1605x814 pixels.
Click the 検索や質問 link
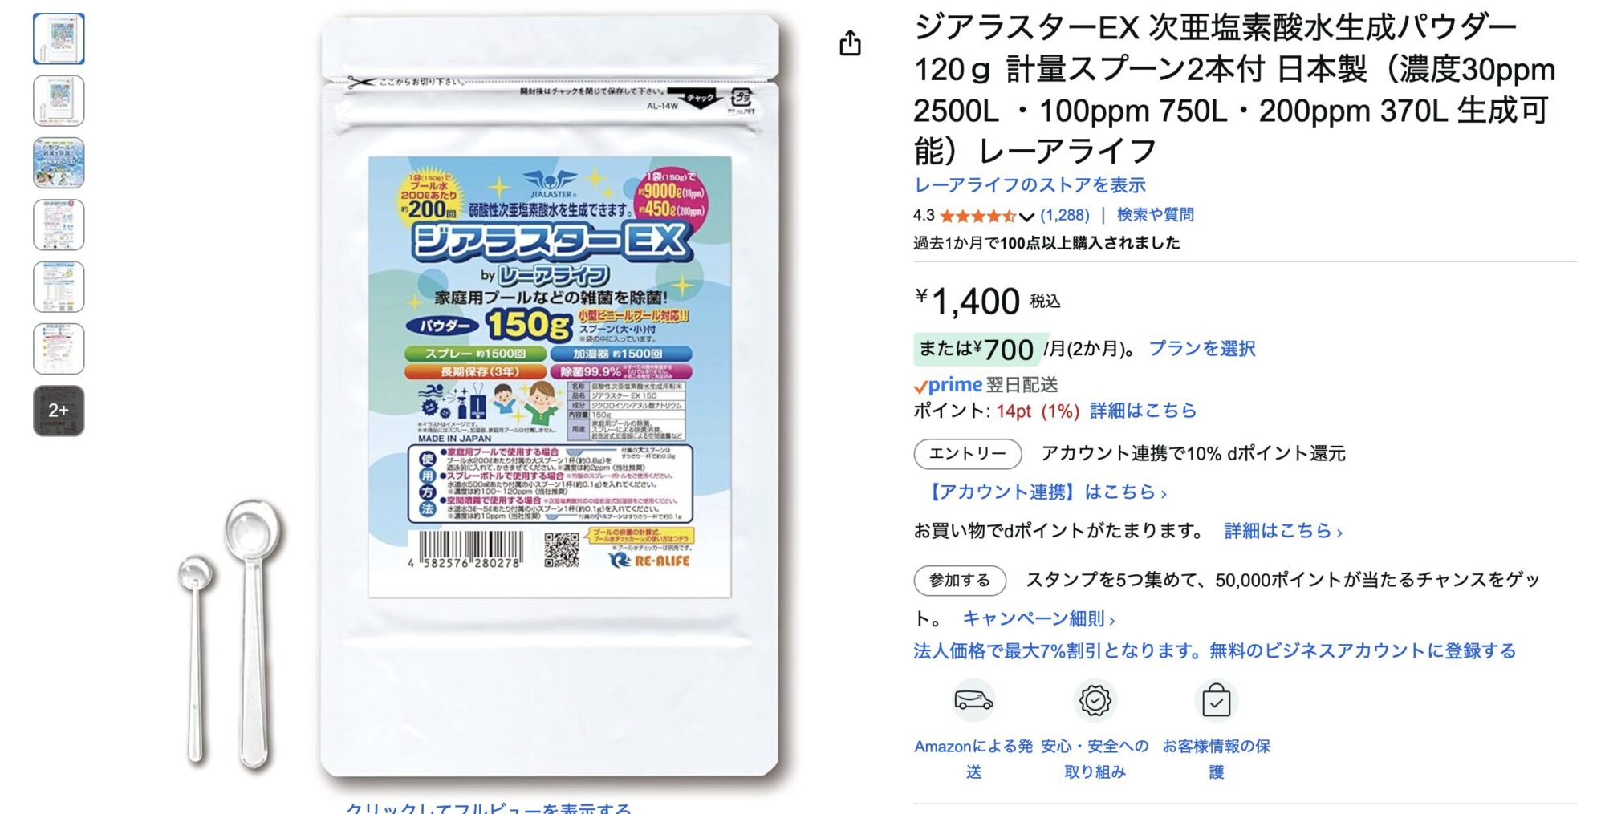pyautogui.click(x=1155, y=215)
